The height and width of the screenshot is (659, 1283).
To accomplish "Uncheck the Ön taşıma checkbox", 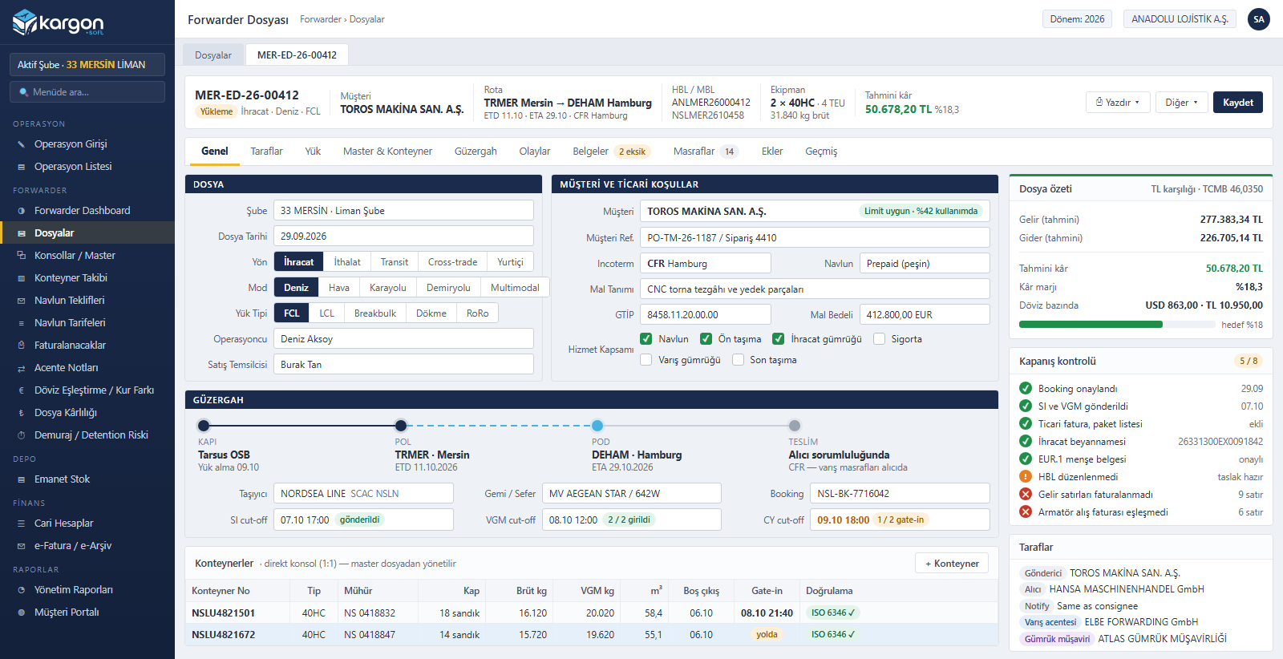I will click(706, 339).
